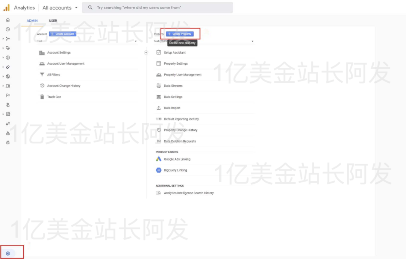
Task: Click the Data Import upload icon
Action: click(159, 108)
